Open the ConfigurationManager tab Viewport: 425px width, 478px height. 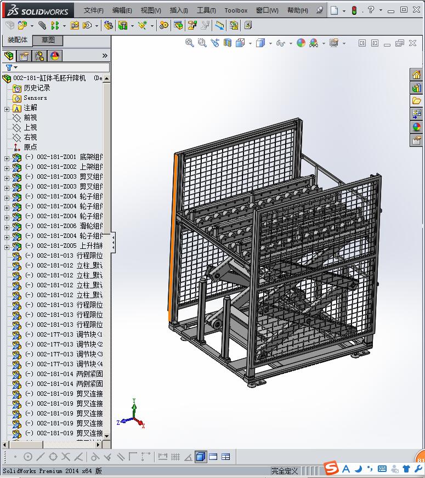39,56
